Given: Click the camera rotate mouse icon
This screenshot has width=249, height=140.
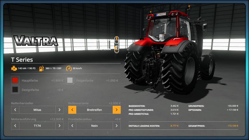Looking at the screenshot, I should [117, 49].
